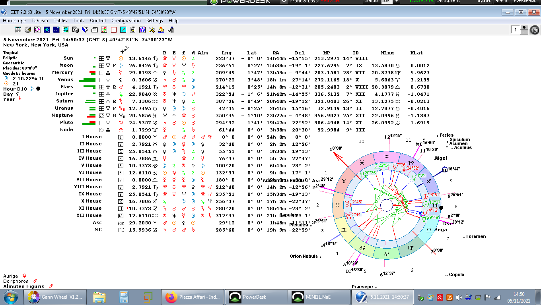
Task: Click the volume speaker tray icon
Action: click(x=458, y=297)
